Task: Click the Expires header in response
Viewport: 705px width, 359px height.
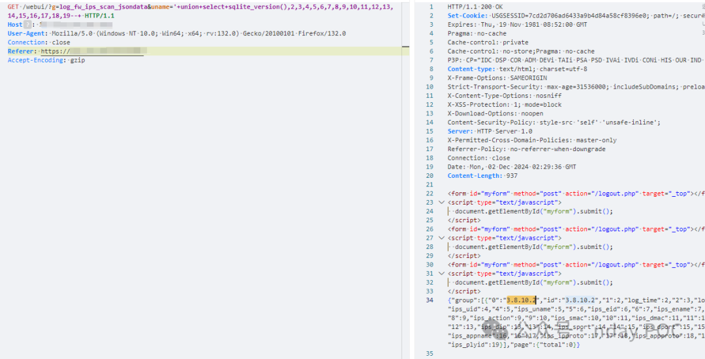Action: click(517, 25)
